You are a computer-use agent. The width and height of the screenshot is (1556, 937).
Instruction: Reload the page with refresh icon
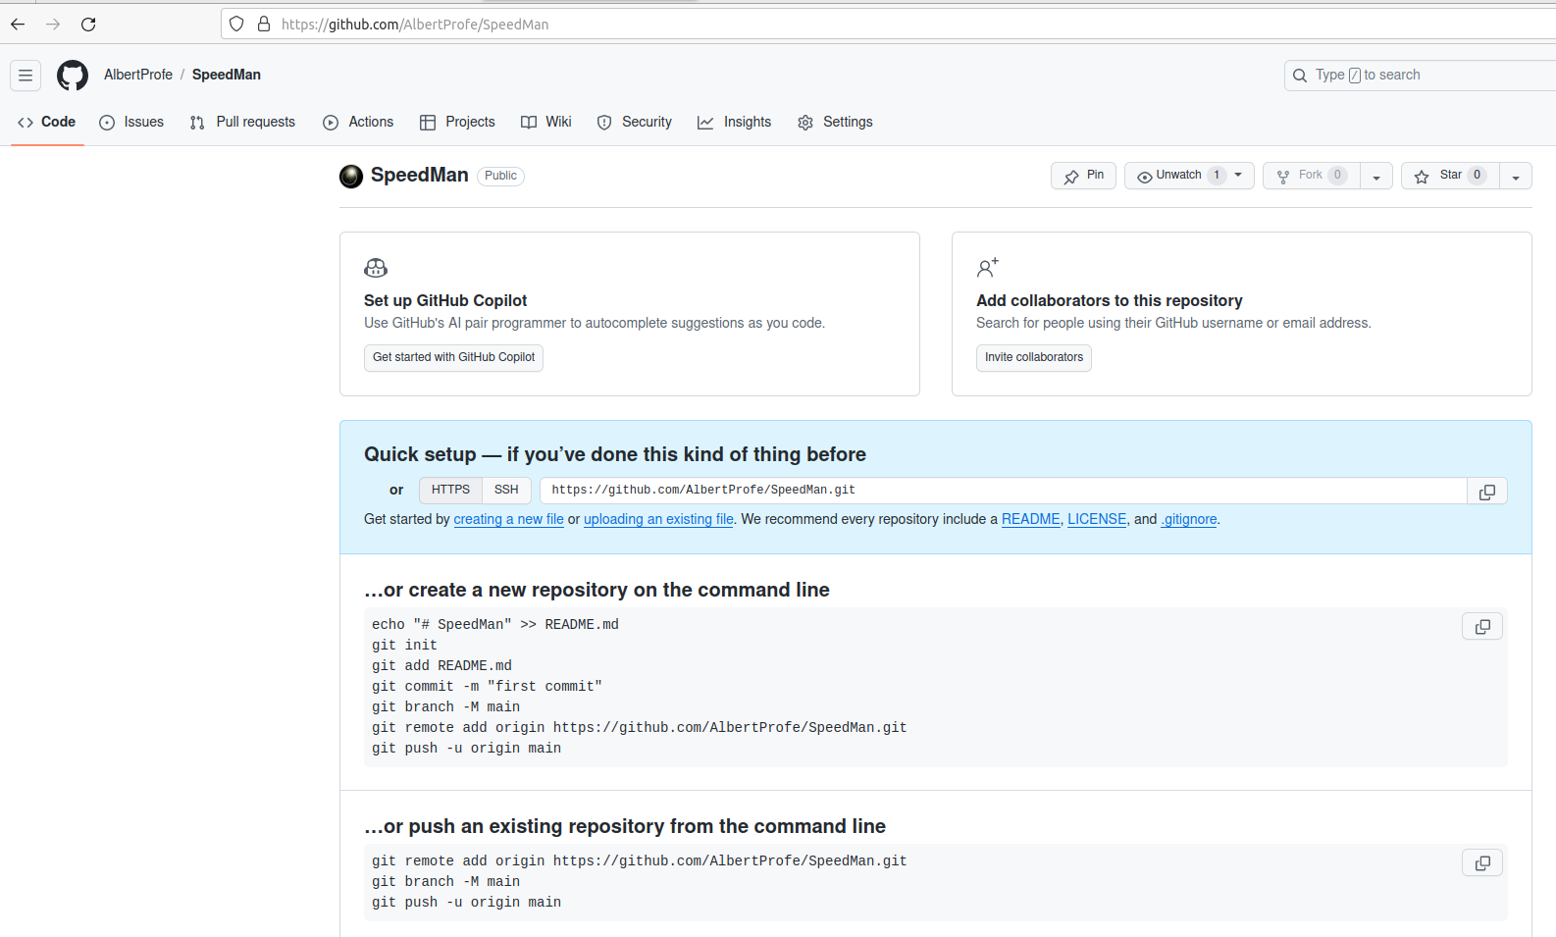point(88,25)
